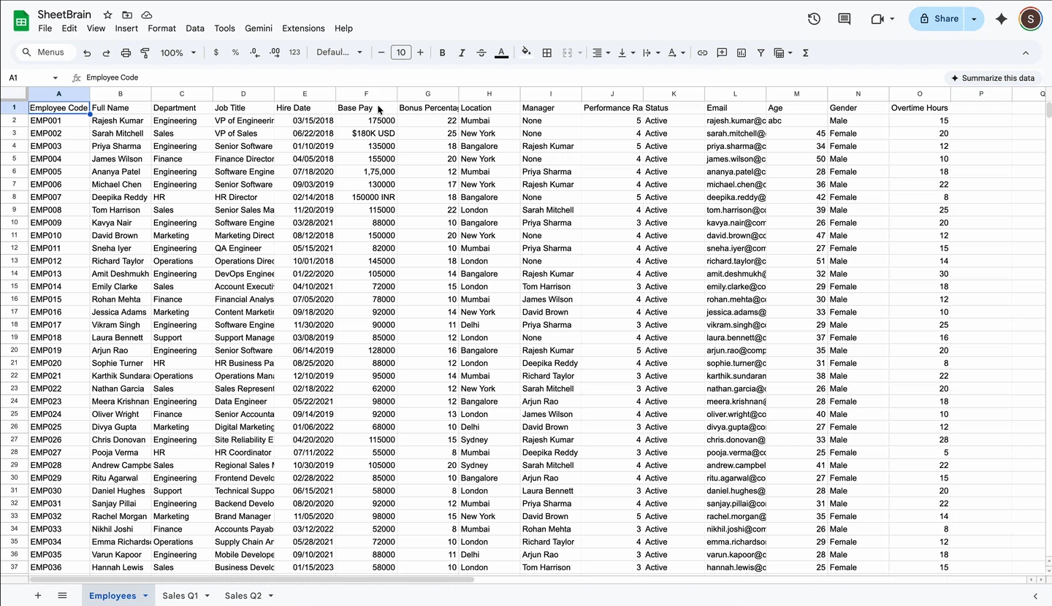
Task: Start a Meet call with camera icon
Action: pos(878,19)
